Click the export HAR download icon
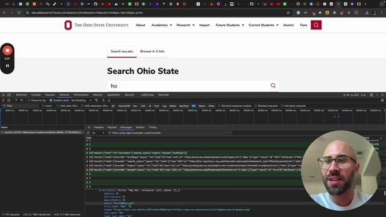The image size is (386, 217). (109, 101)
